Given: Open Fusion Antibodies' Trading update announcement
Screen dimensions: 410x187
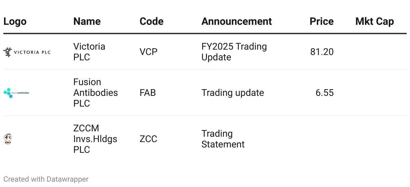Looking at the screenshot, I should pyautogui.click(x=233, y=92).
